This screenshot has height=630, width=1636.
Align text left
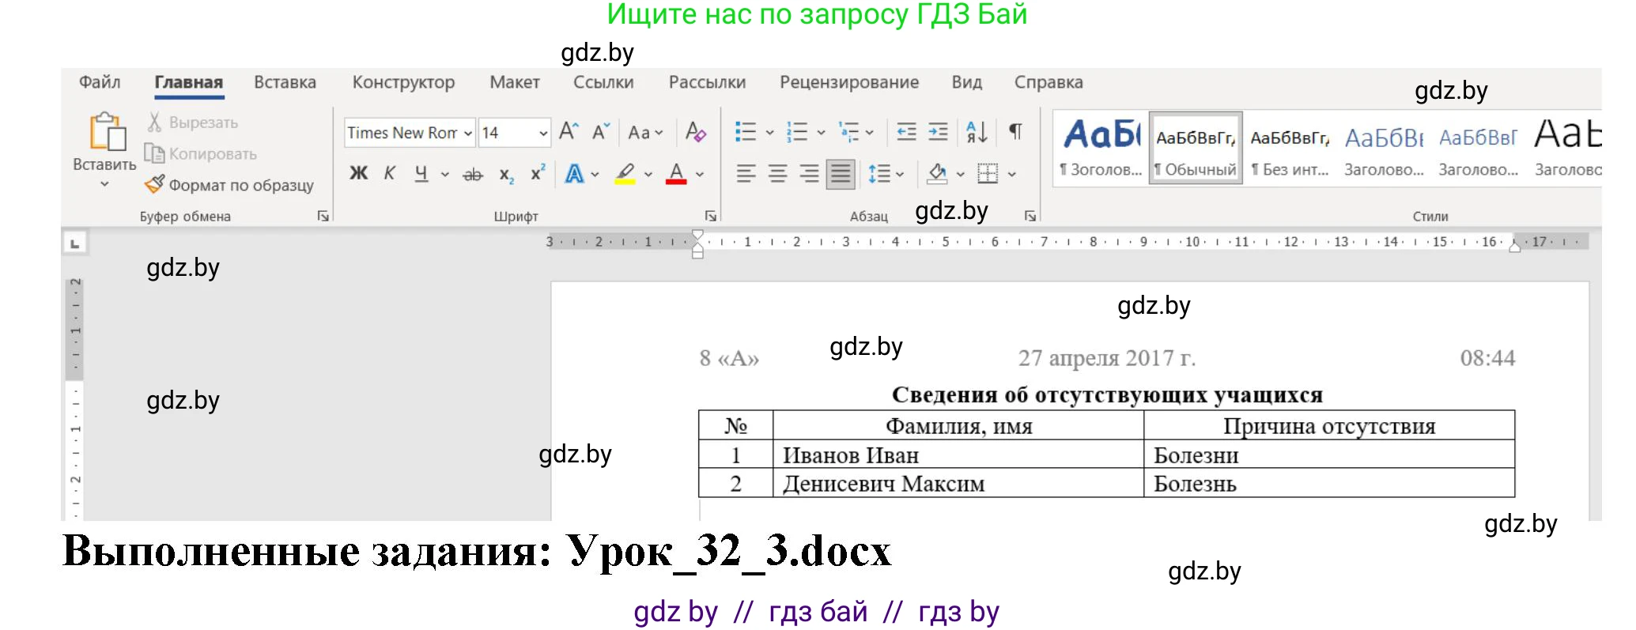click(x=746, y=174)
